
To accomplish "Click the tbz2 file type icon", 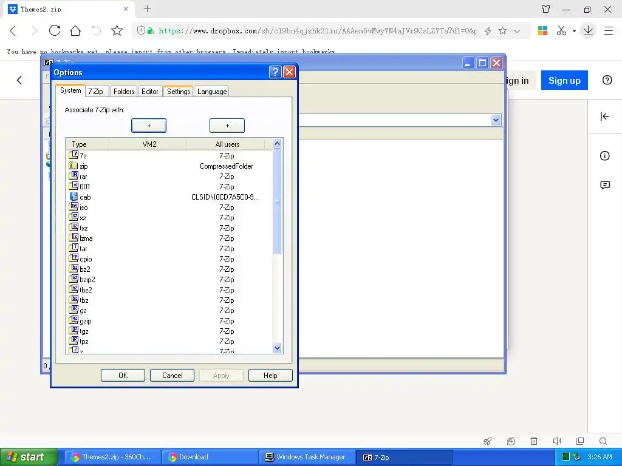I will point(73,289).
